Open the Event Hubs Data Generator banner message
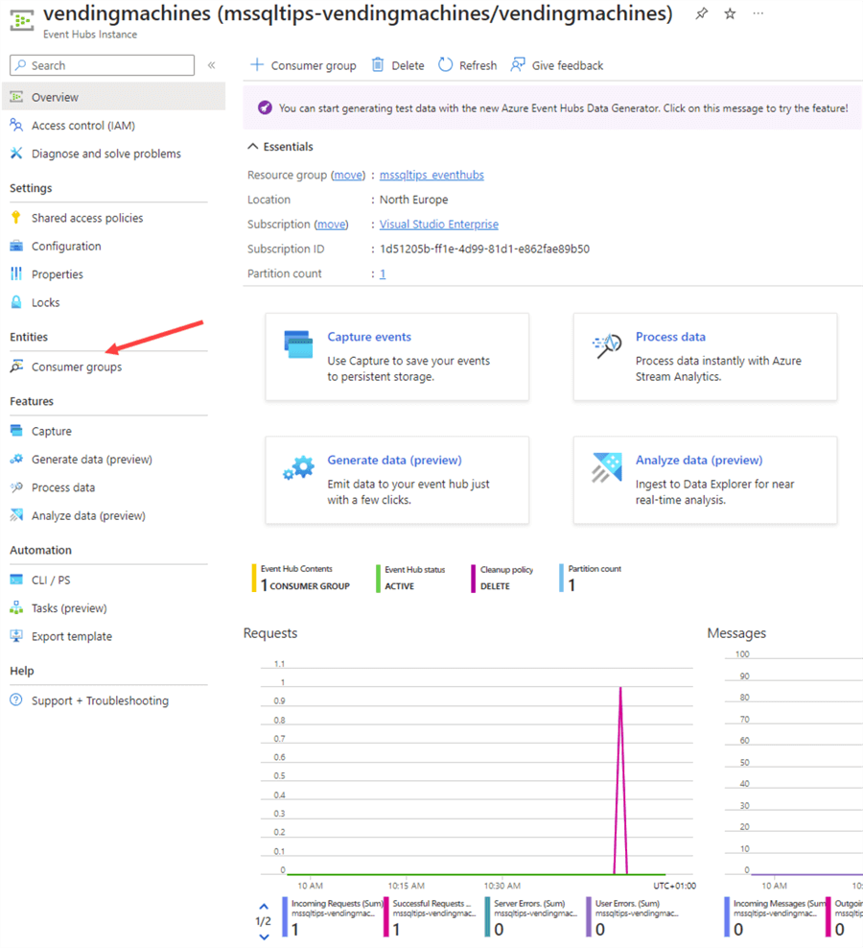This screenshot has height=948, width=863. coord(552,108)
